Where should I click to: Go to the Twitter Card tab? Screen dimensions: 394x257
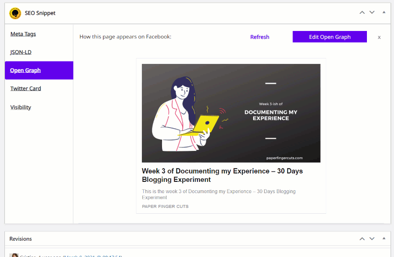26,88
